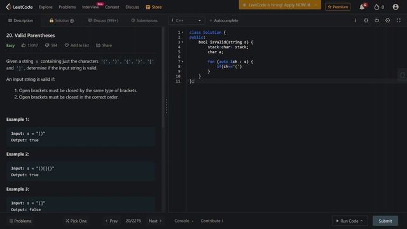This screenshot has height=229, width=407.
Task: Click the Easy difficulty label
Action: tap(10, 45)
